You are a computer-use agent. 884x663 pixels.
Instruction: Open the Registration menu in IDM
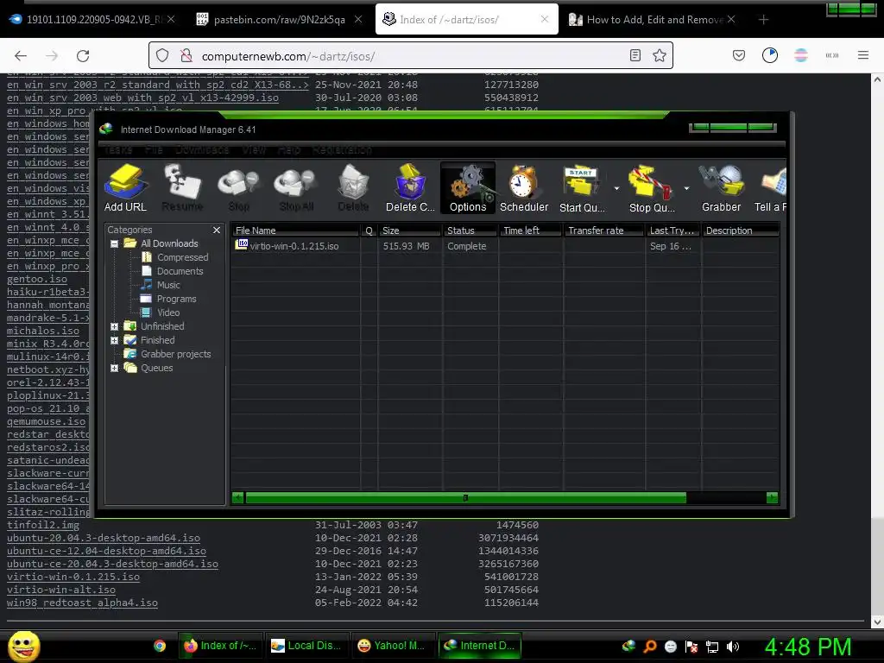pos(342,149)
